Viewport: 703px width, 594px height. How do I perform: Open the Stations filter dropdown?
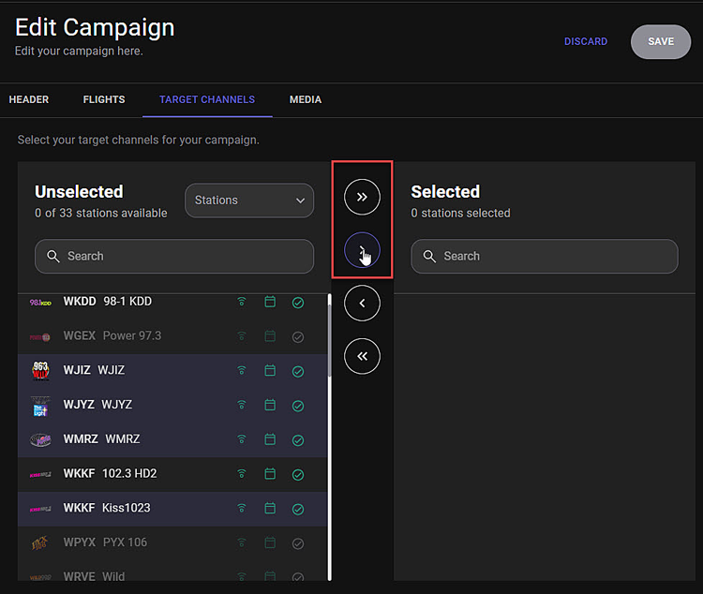[x=249, y=200]
